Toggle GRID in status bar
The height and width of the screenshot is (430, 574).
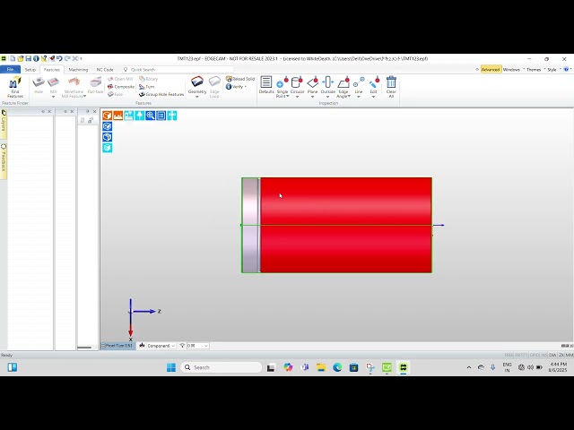click(535, 355)
